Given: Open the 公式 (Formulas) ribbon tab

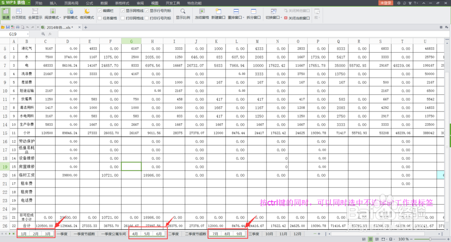Looking at the screenshot, I should point(89,3).
